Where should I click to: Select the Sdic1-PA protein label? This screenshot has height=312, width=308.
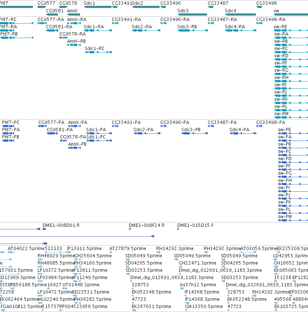96,130
